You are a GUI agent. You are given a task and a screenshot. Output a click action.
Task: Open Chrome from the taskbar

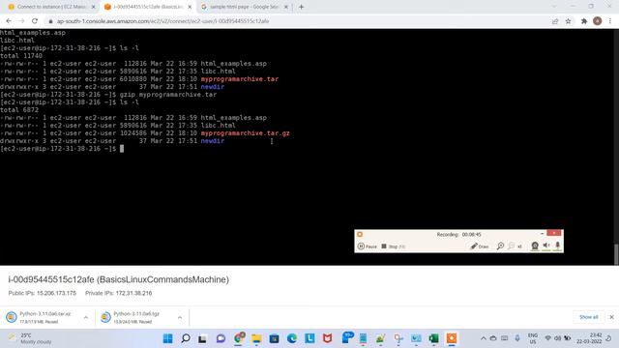click(x=239, y=338)
